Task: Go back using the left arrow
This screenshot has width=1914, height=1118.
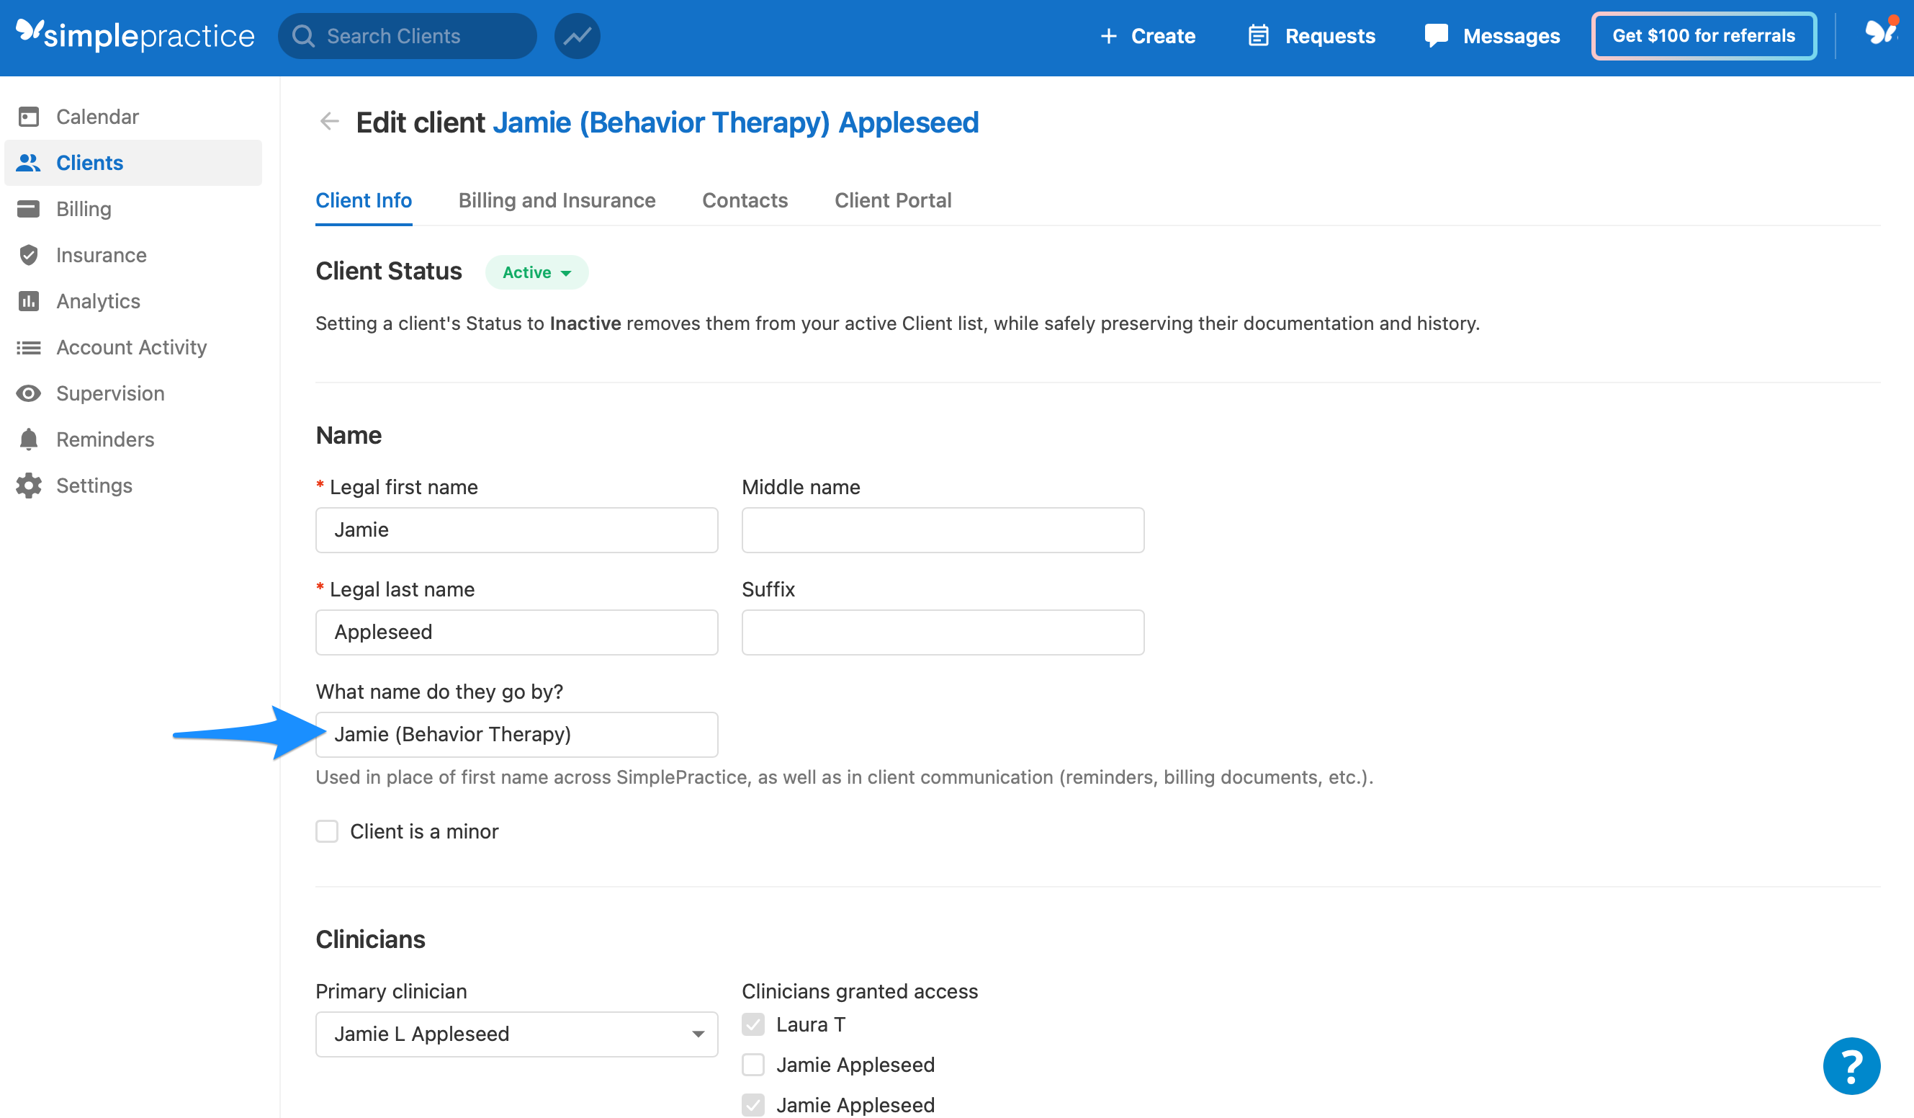Action: (329, 121)
